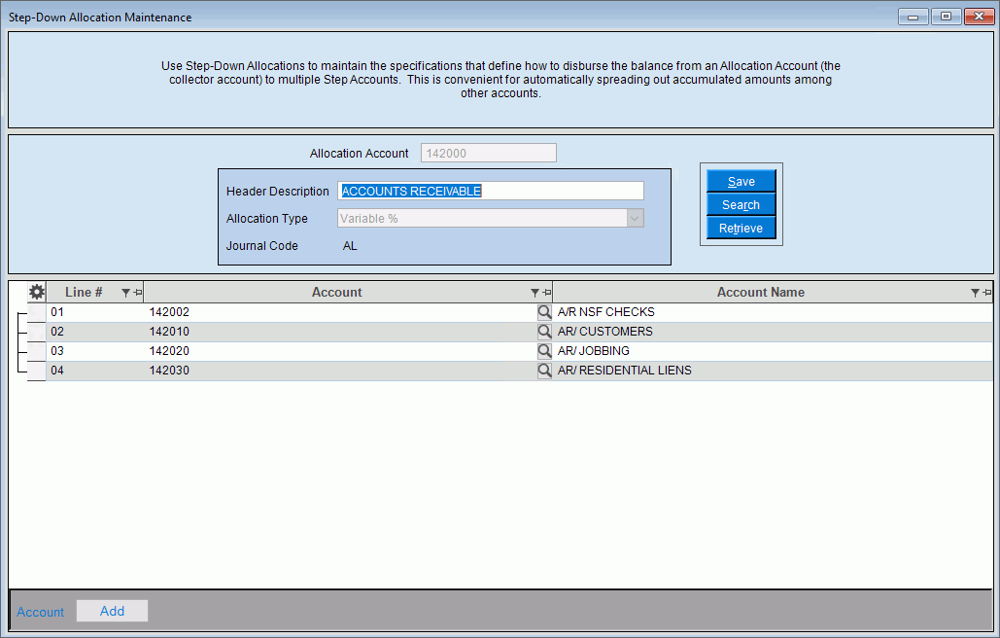Select row selector for line 01
The width and height of the screenshot is (1000, 638).
tap(36, 312)
